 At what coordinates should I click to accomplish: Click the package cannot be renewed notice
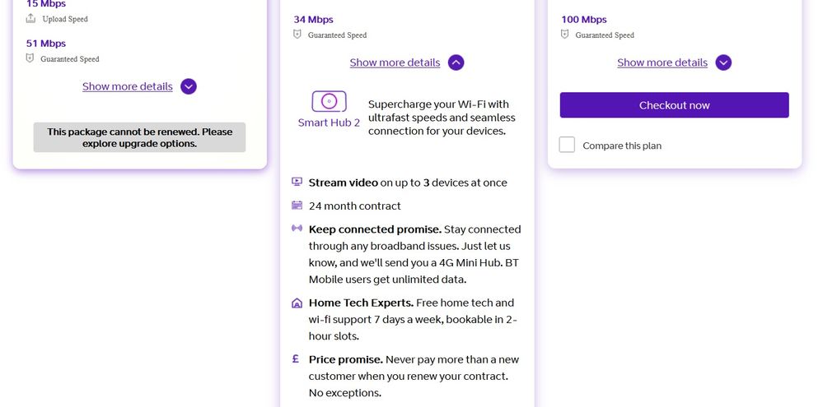coord(139,137)
